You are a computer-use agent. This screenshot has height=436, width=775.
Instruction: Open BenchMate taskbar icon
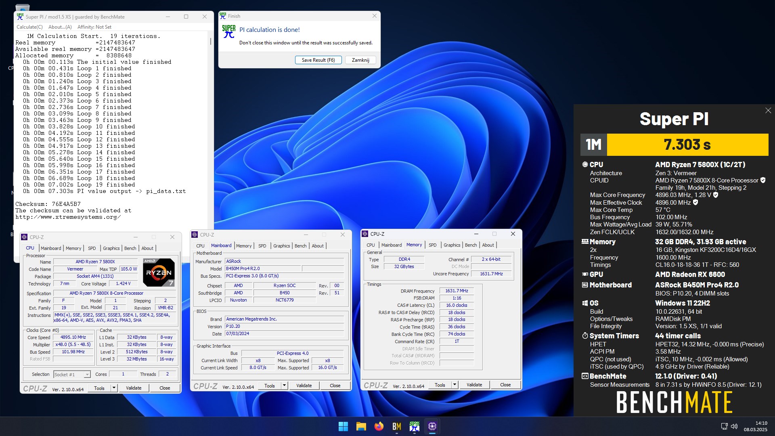pos(396,426)
